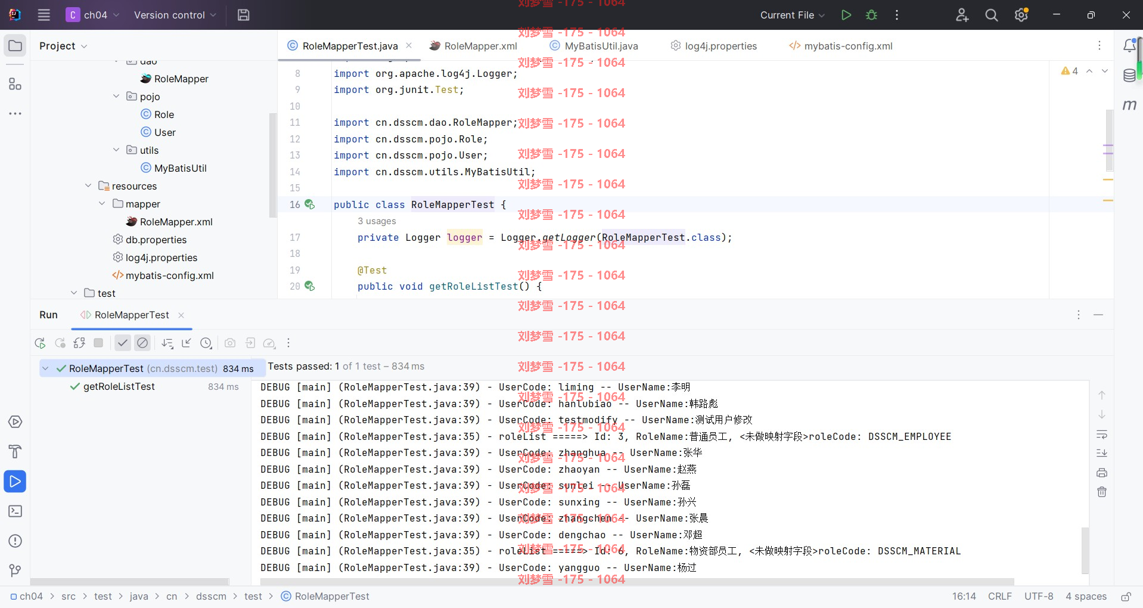
Task: Click run gutter icon beside getRoleListTest method
Action: pos(310,286)
